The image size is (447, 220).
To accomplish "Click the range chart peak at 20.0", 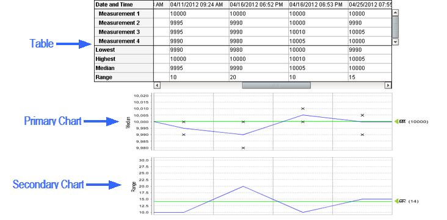I will (243, 186).
